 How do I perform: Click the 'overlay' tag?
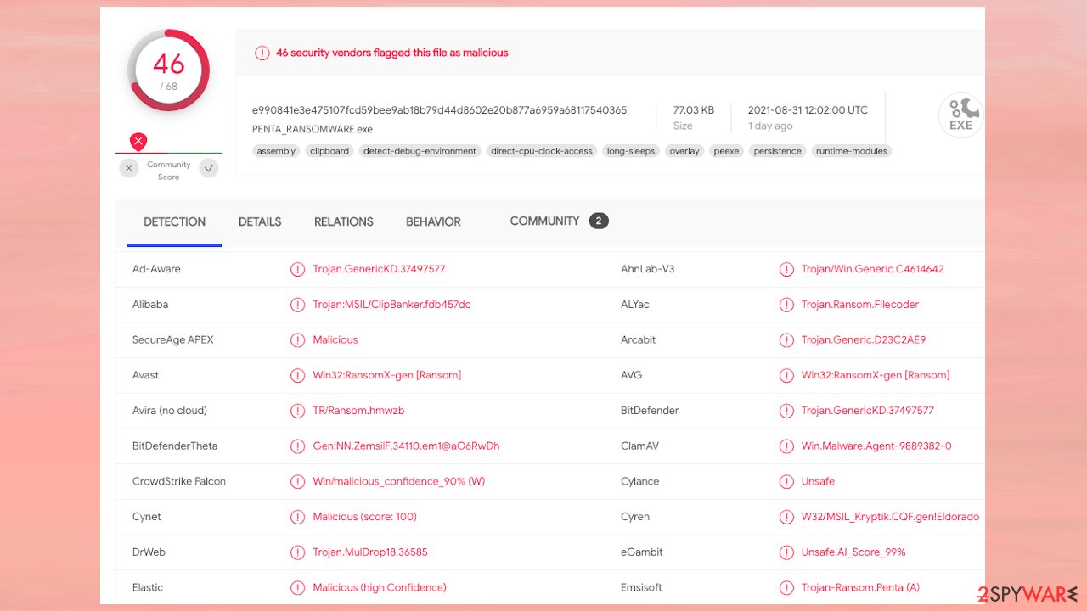click(x=684, y=151)
